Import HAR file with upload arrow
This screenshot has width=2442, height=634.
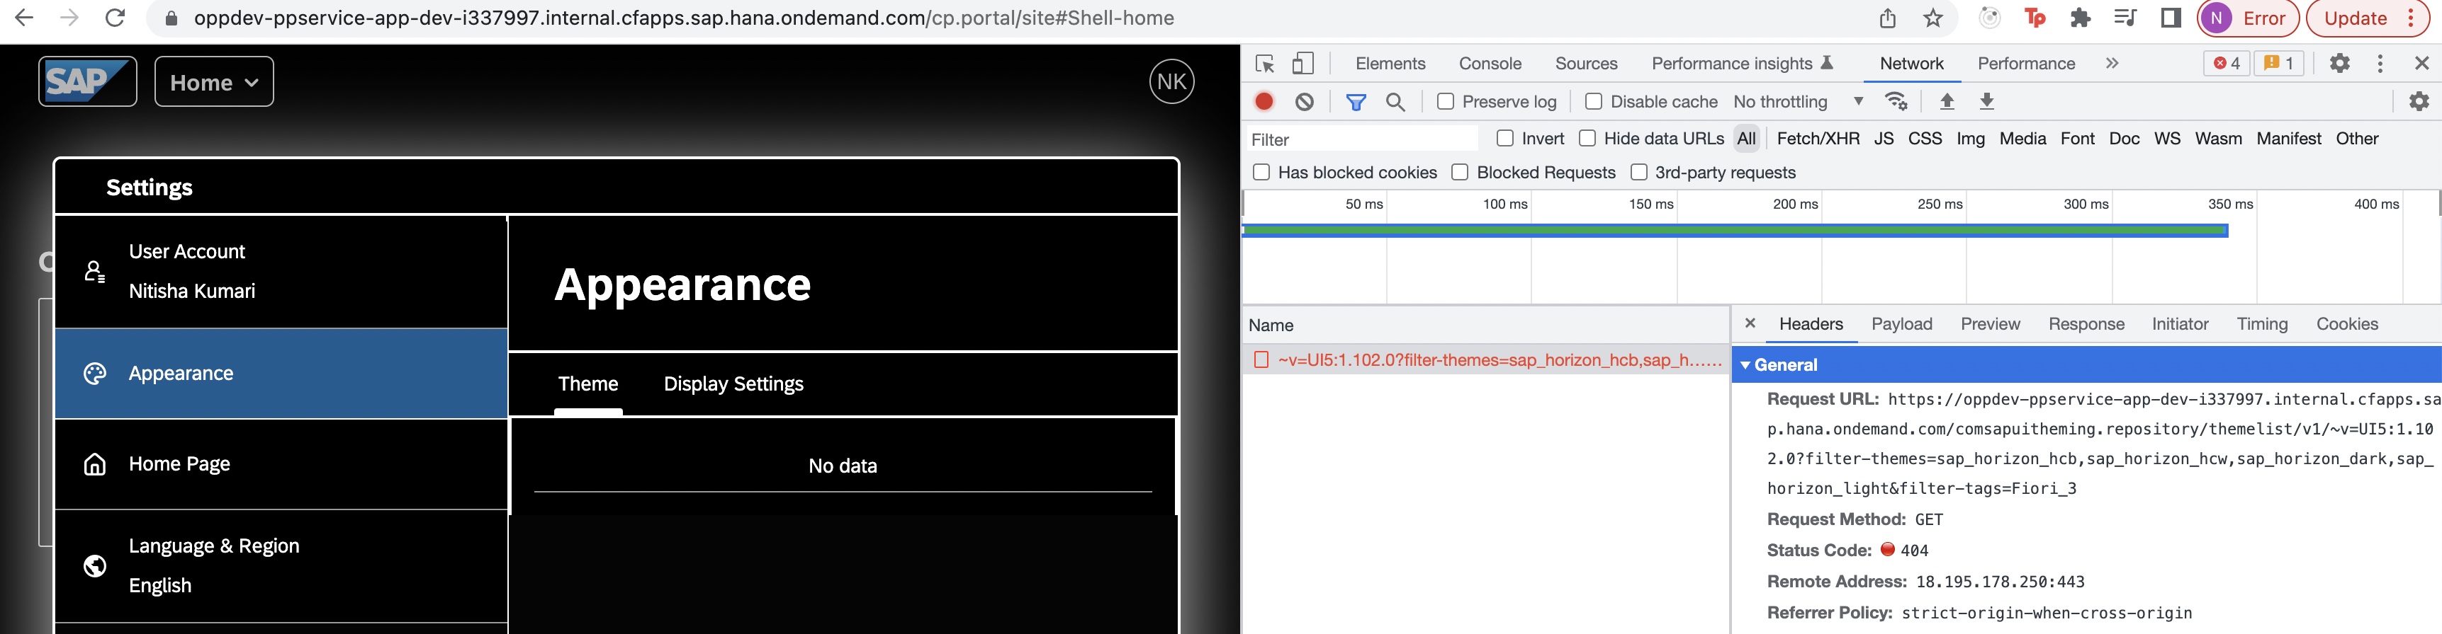1947,101
